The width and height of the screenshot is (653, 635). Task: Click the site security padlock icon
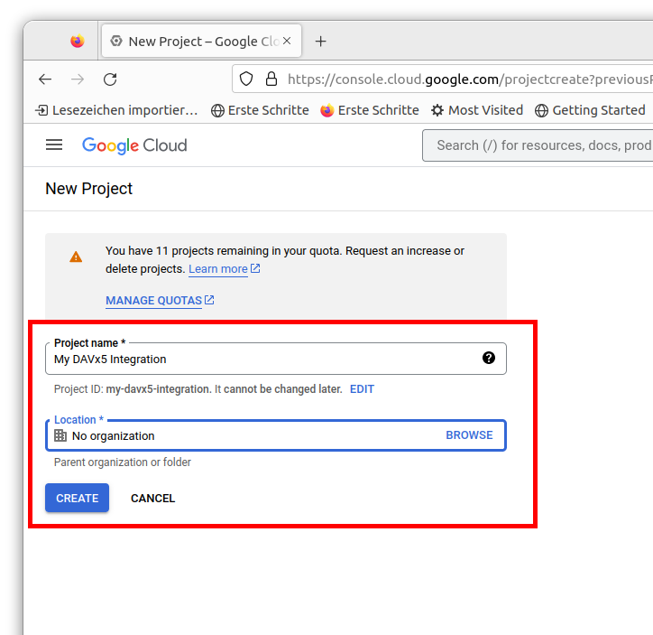click(271, 79)
